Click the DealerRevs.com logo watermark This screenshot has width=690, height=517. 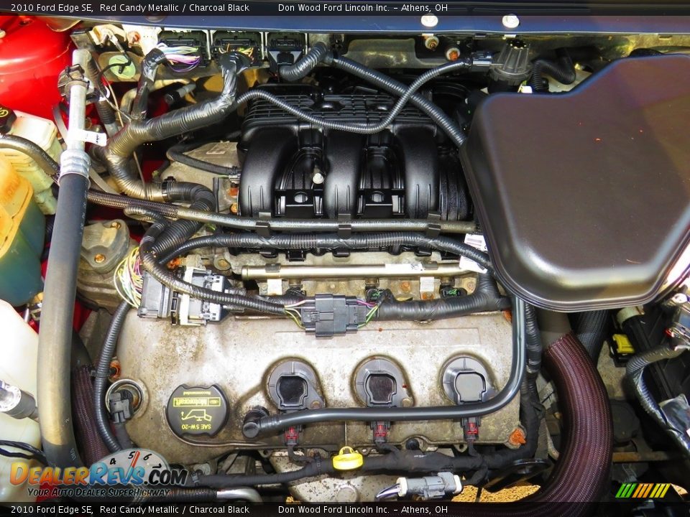coord(97,474)
